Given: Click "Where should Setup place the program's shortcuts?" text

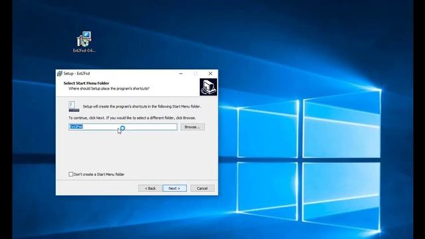Looking at the screenshot, I should click(x=109, y=88).
